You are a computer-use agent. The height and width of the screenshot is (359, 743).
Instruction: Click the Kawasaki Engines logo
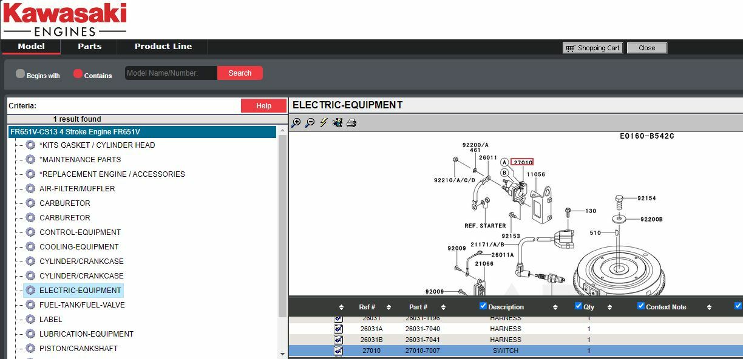(64, 19)
